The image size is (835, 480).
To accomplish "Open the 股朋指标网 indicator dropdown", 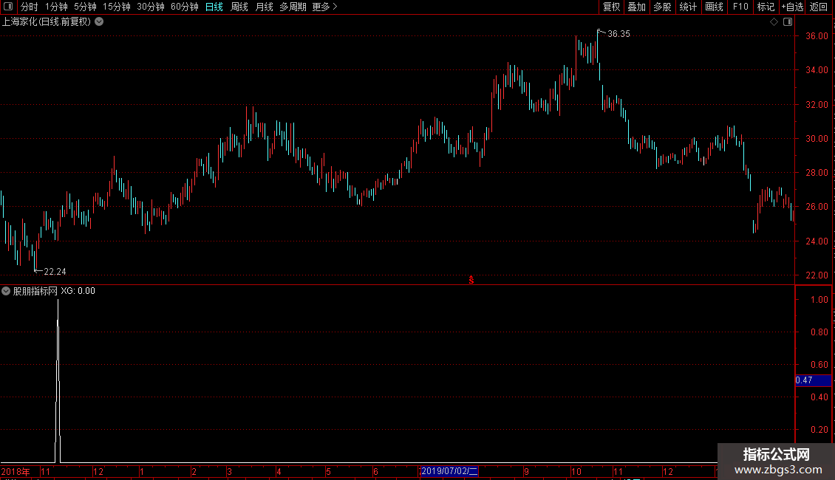I will 6,291.
